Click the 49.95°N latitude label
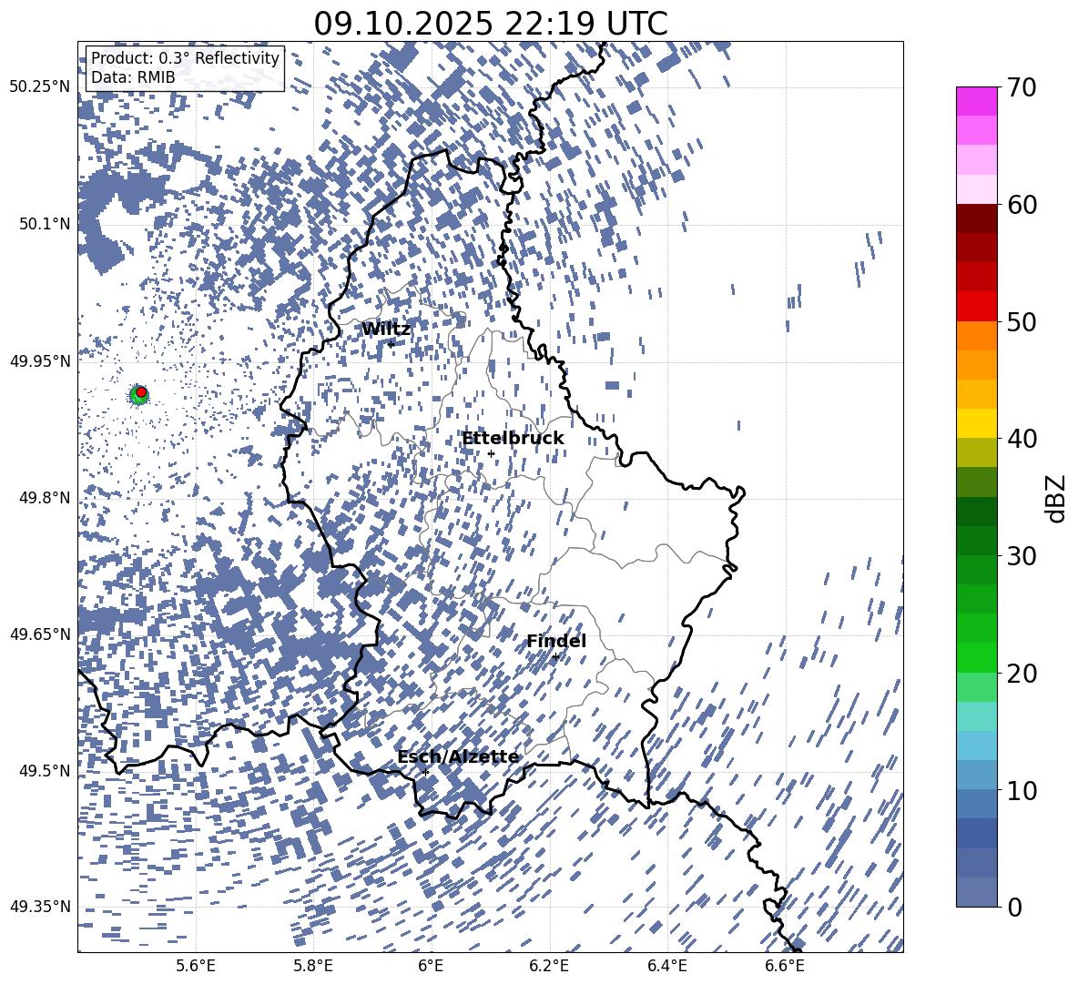This screenshot has width=1078, height=984. 40,361
